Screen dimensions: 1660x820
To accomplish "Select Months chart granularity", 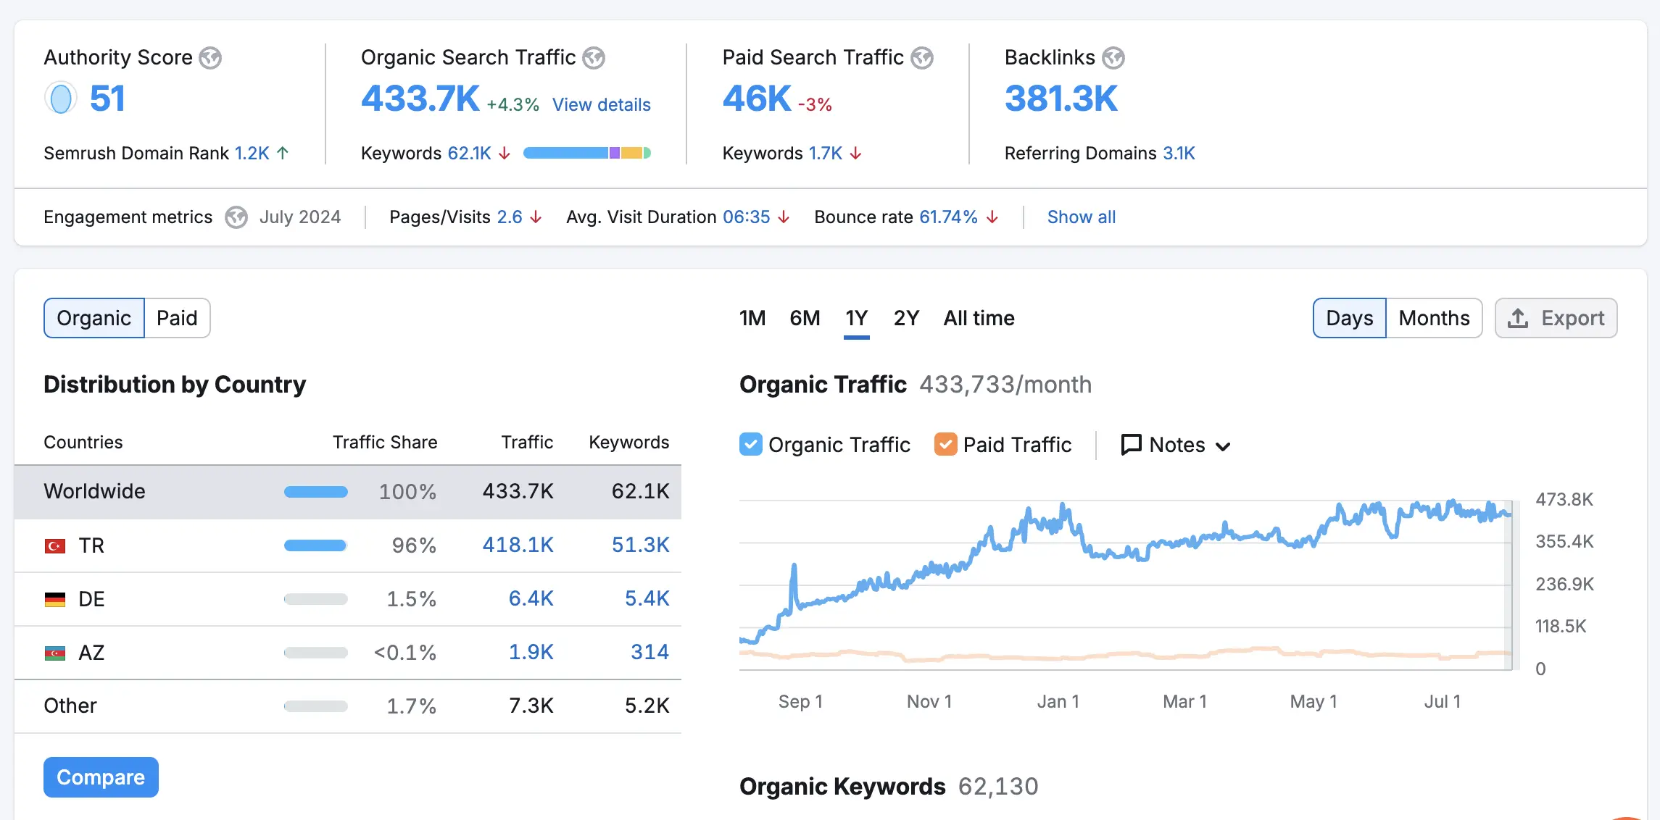I will [x=1434, y=318].
